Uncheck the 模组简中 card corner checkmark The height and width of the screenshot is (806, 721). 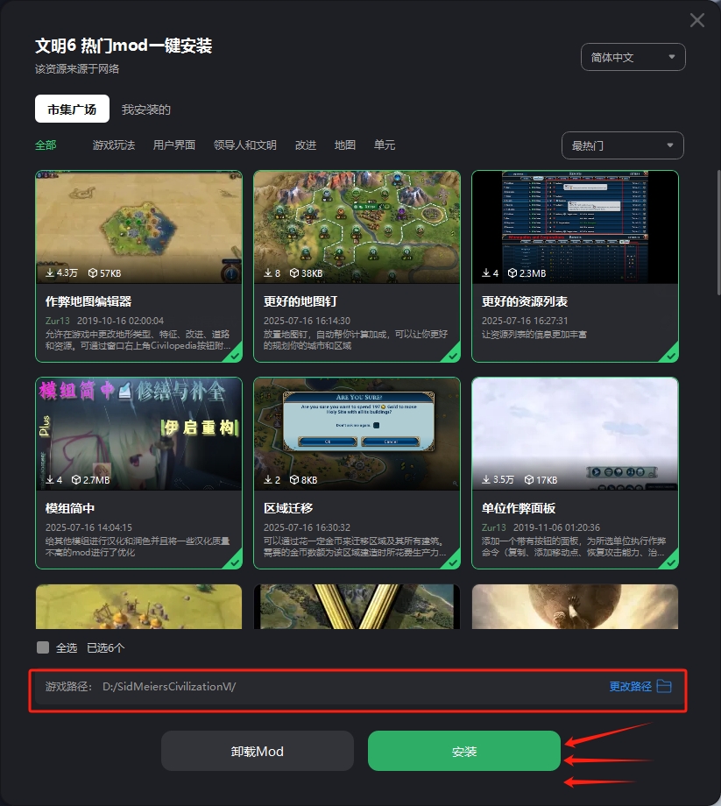234,562
